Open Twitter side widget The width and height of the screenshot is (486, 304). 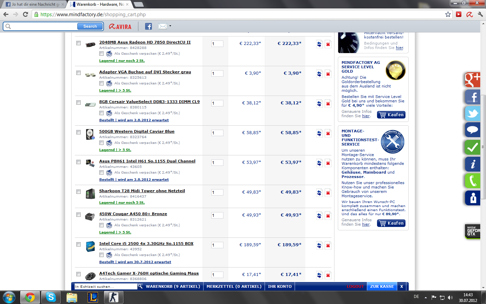473,113
